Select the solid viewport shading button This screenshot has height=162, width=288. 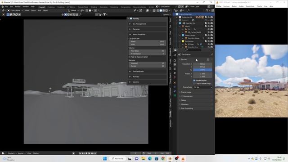click(x=161, y=11)
